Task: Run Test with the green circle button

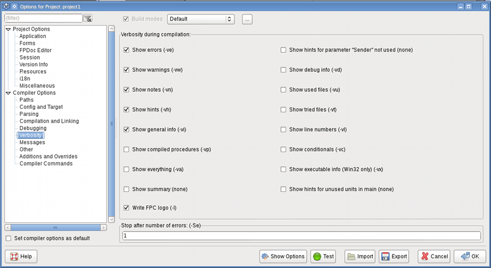Action: (317, 256)
